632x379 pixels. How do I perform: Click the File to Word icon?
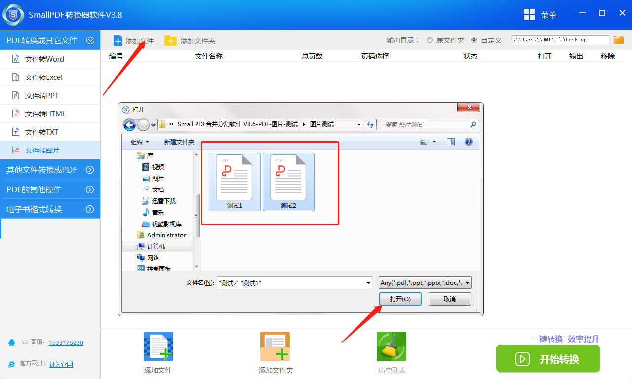click(x=16, y=59)
